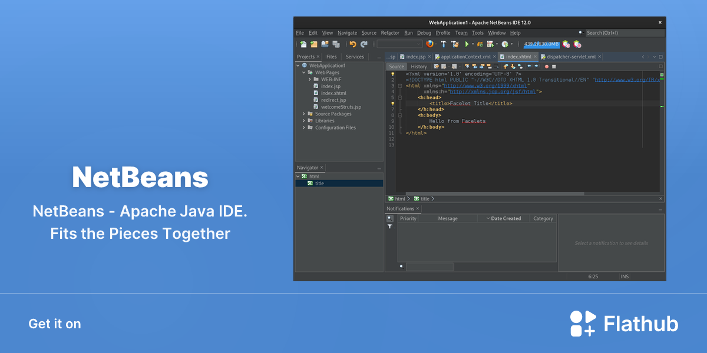Fold the html element at line 3
707x353 pixels.
[x=400, y=86]
